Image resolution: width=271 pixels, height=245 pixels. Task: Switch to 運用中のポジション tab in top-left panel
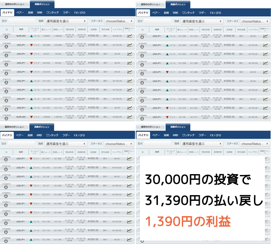(14, 4)
